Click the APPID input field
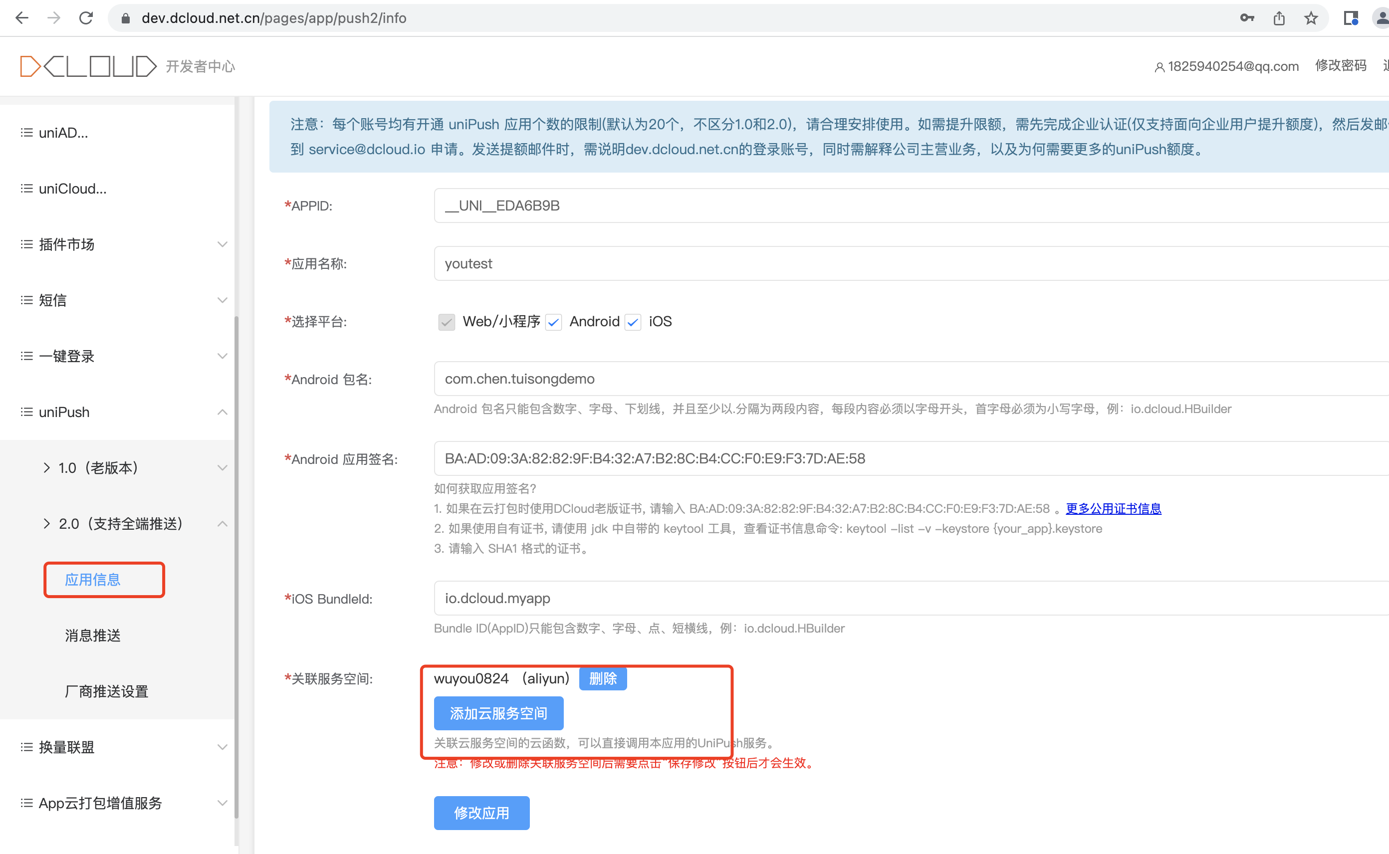Image resolution: width=1389 pixels, height=854 pixels. (x=911, y=206)
